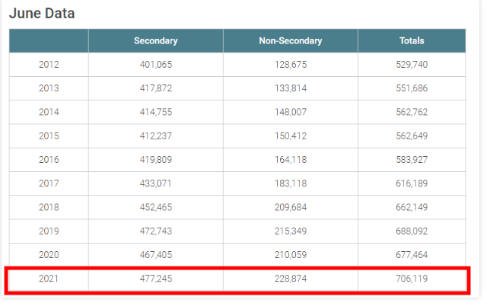This screenshot has width=487, height=303.
Task: Select Secondary value 419,809
Action: 156,159
